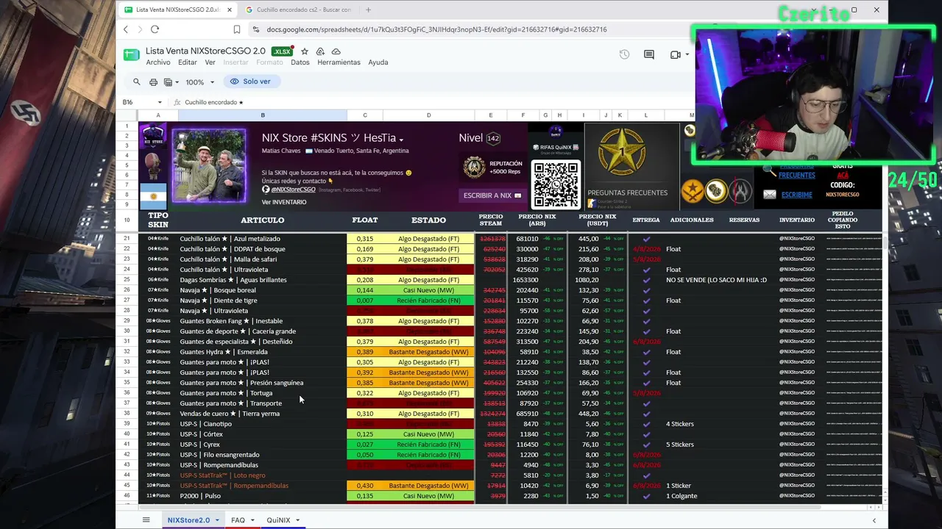Open the Ayuda menu
This screenshot has width=942, height=529.
tap(378, 62)
